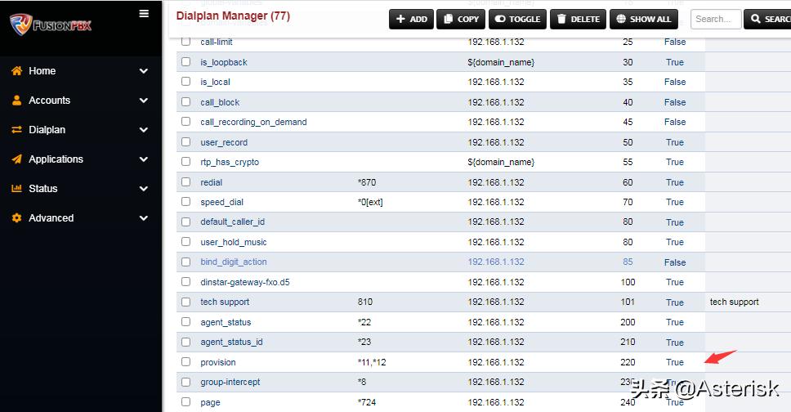Toggle the False status of bind_digit_action

coord(675,262)
